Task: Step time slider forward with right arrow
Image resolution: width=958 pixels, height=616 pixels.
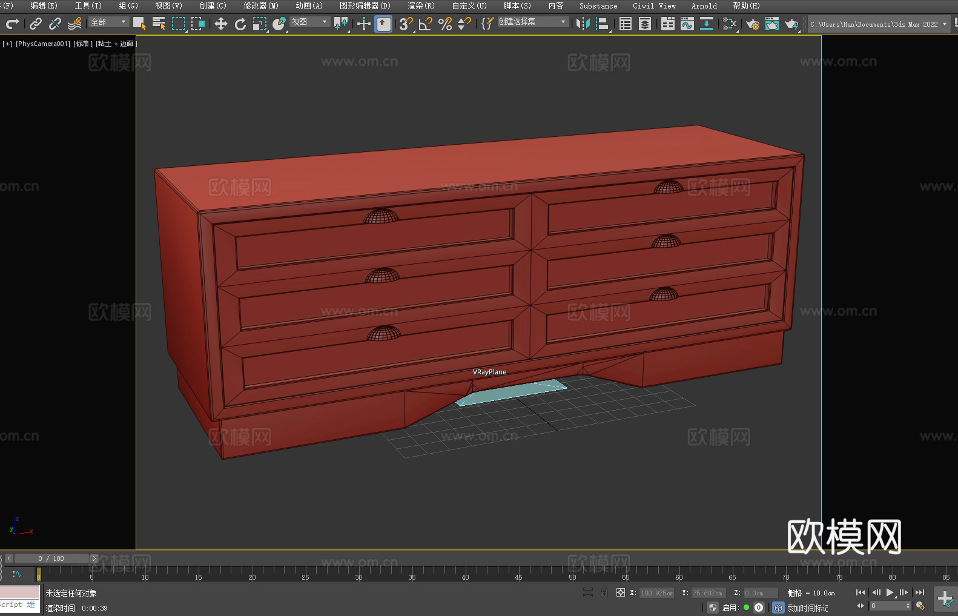Action: [94, 558]
